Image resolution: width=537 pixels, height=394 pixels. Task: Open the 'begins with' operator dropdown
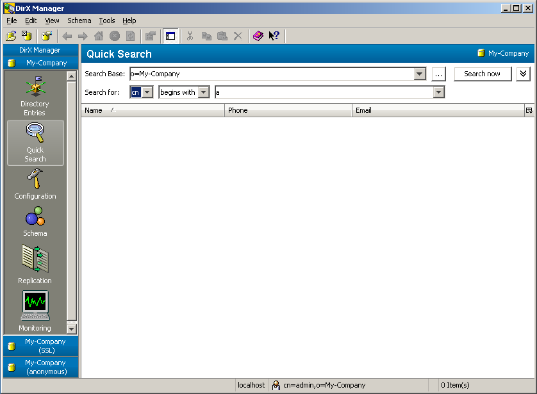click(204, 92)
